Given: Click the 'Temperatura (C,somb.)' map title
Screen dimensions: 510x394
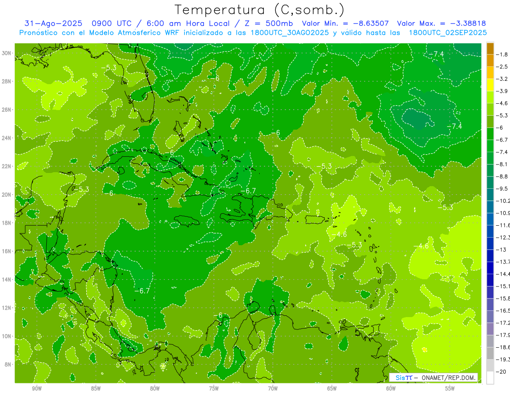Looking at the screenshot, I should coord(259,10).
